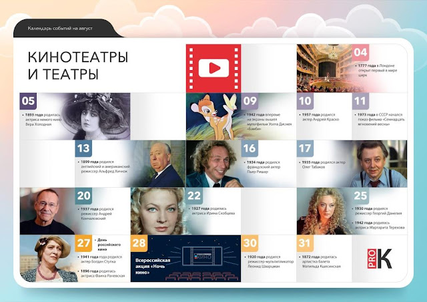
Task: Click the theatre hall picture for 04
Action: (324, 68)
